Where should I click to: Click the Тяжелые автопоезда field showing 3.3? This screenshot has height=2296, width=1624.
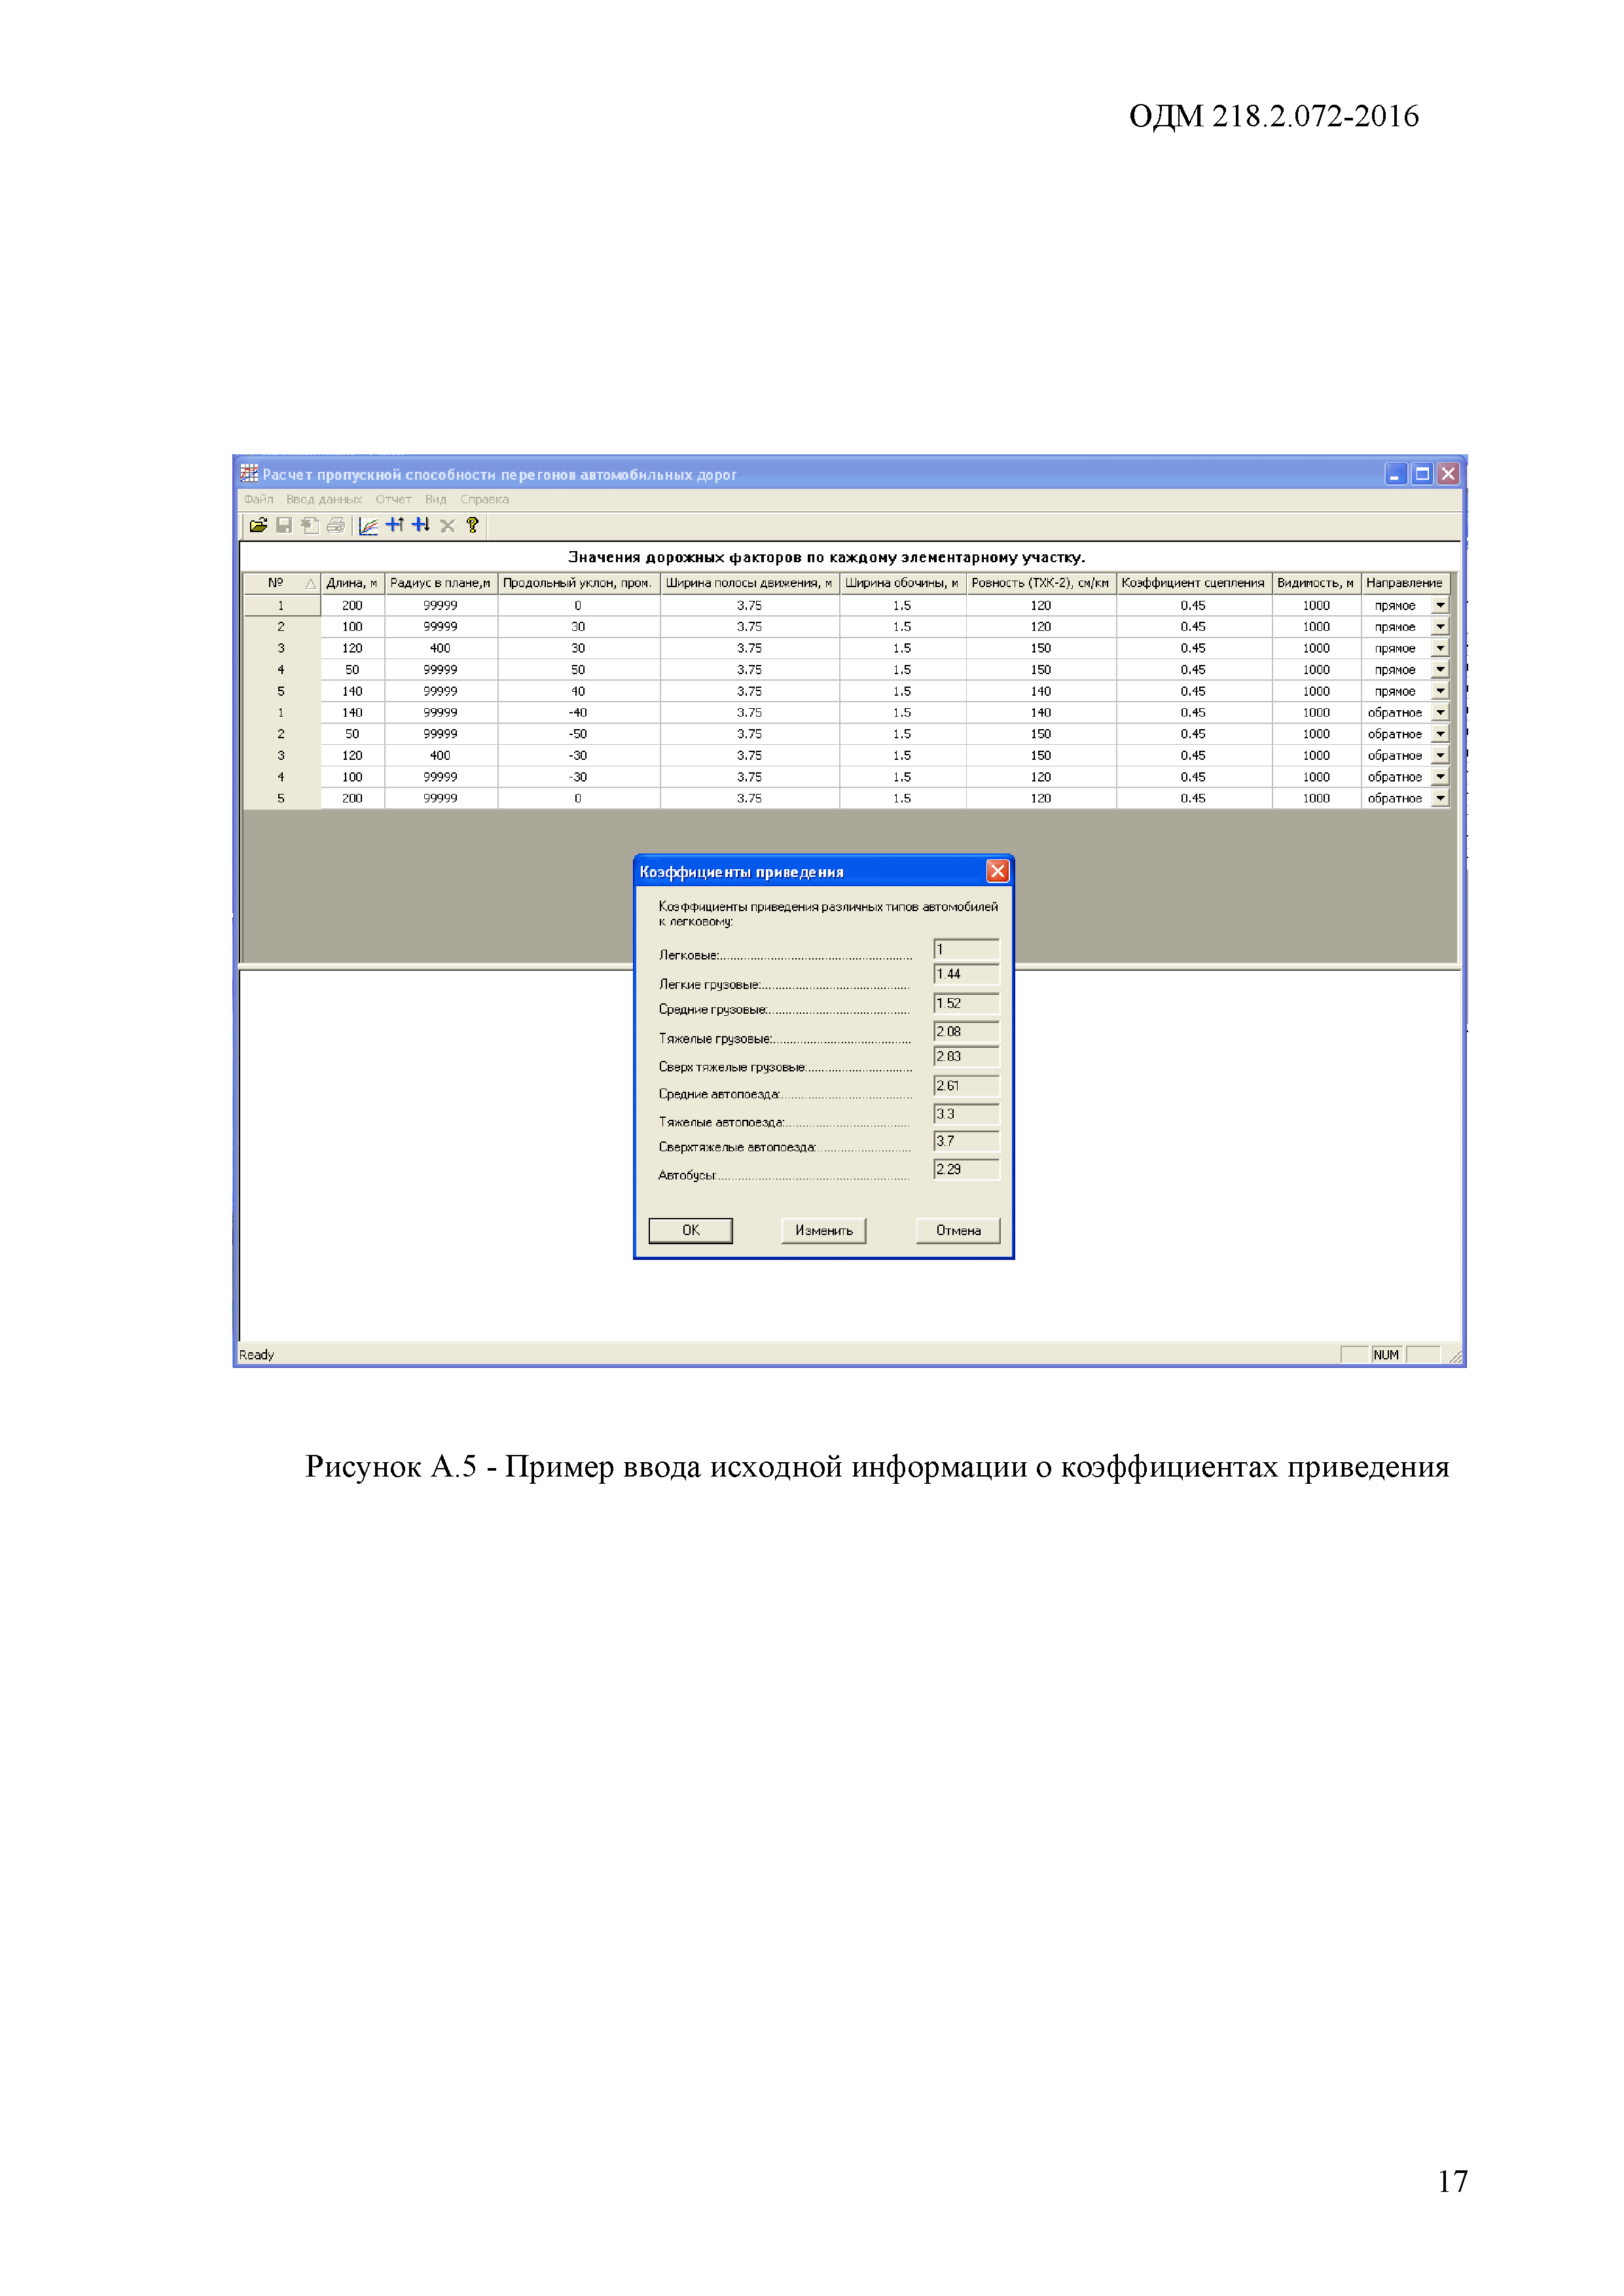(966, 1113)
